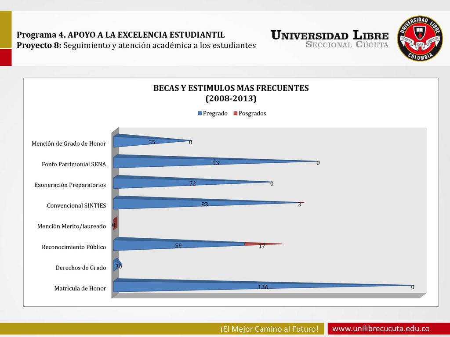This screenshot has width=450, height=337.
Task: Click the Programa 4 heading text
Action: (120, 35)
